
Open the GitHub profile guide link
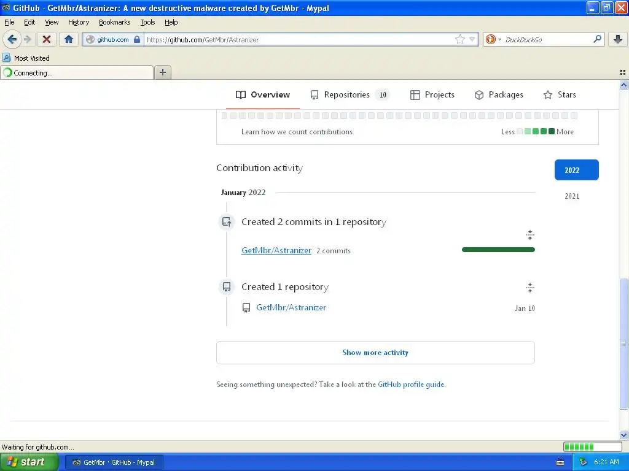pyautogui.click(x=411, y=385)
